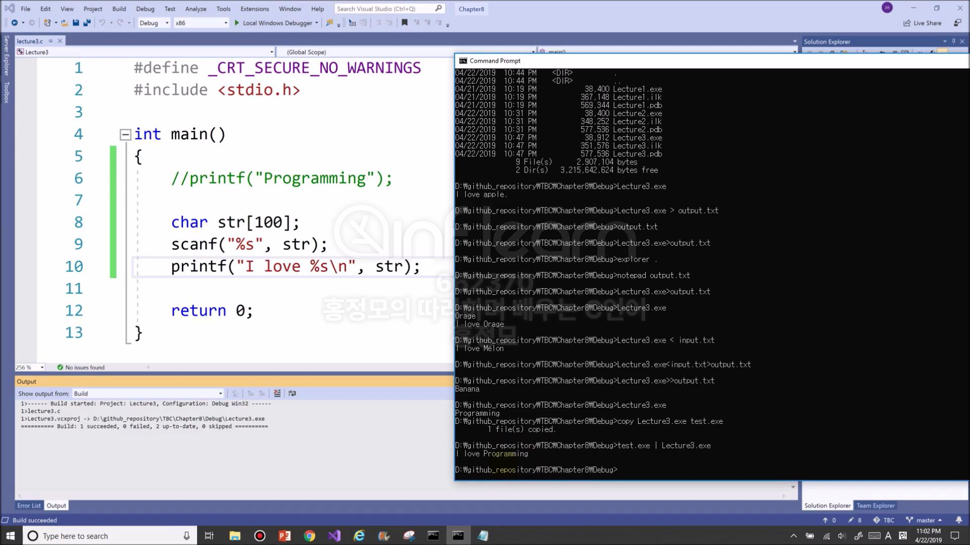Click the Output panel horizontal scrollbar

coord(402,496)
